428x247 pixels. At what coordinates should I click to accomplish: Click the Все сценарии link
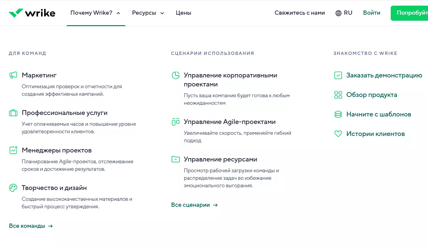pyautogui.click(x=190, y=205)
